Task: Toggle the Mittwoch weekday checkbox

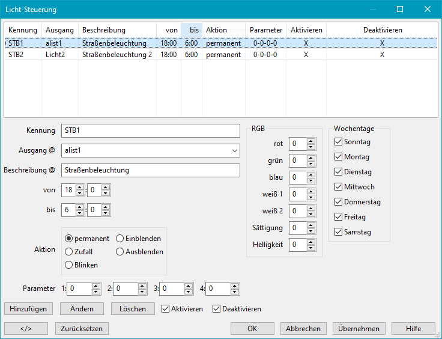Action: (x=339, y=187)
